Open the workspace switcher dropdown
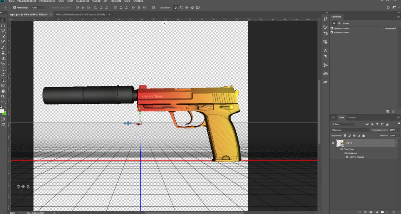Screen dimensions: 401x214 point(396,7)
